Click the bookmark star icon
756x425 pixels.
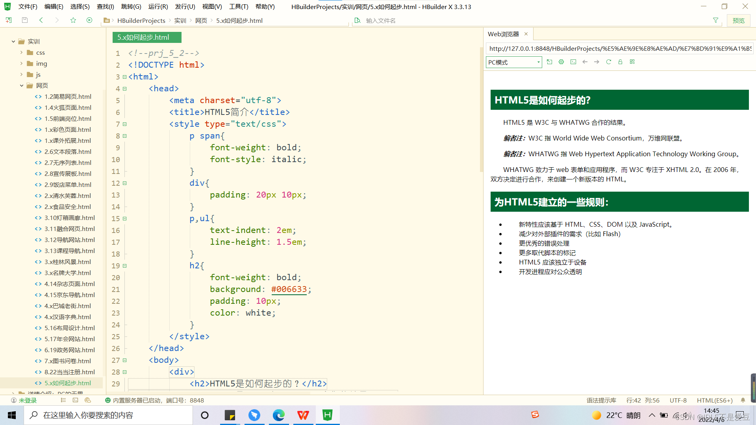tap(73, 20)
